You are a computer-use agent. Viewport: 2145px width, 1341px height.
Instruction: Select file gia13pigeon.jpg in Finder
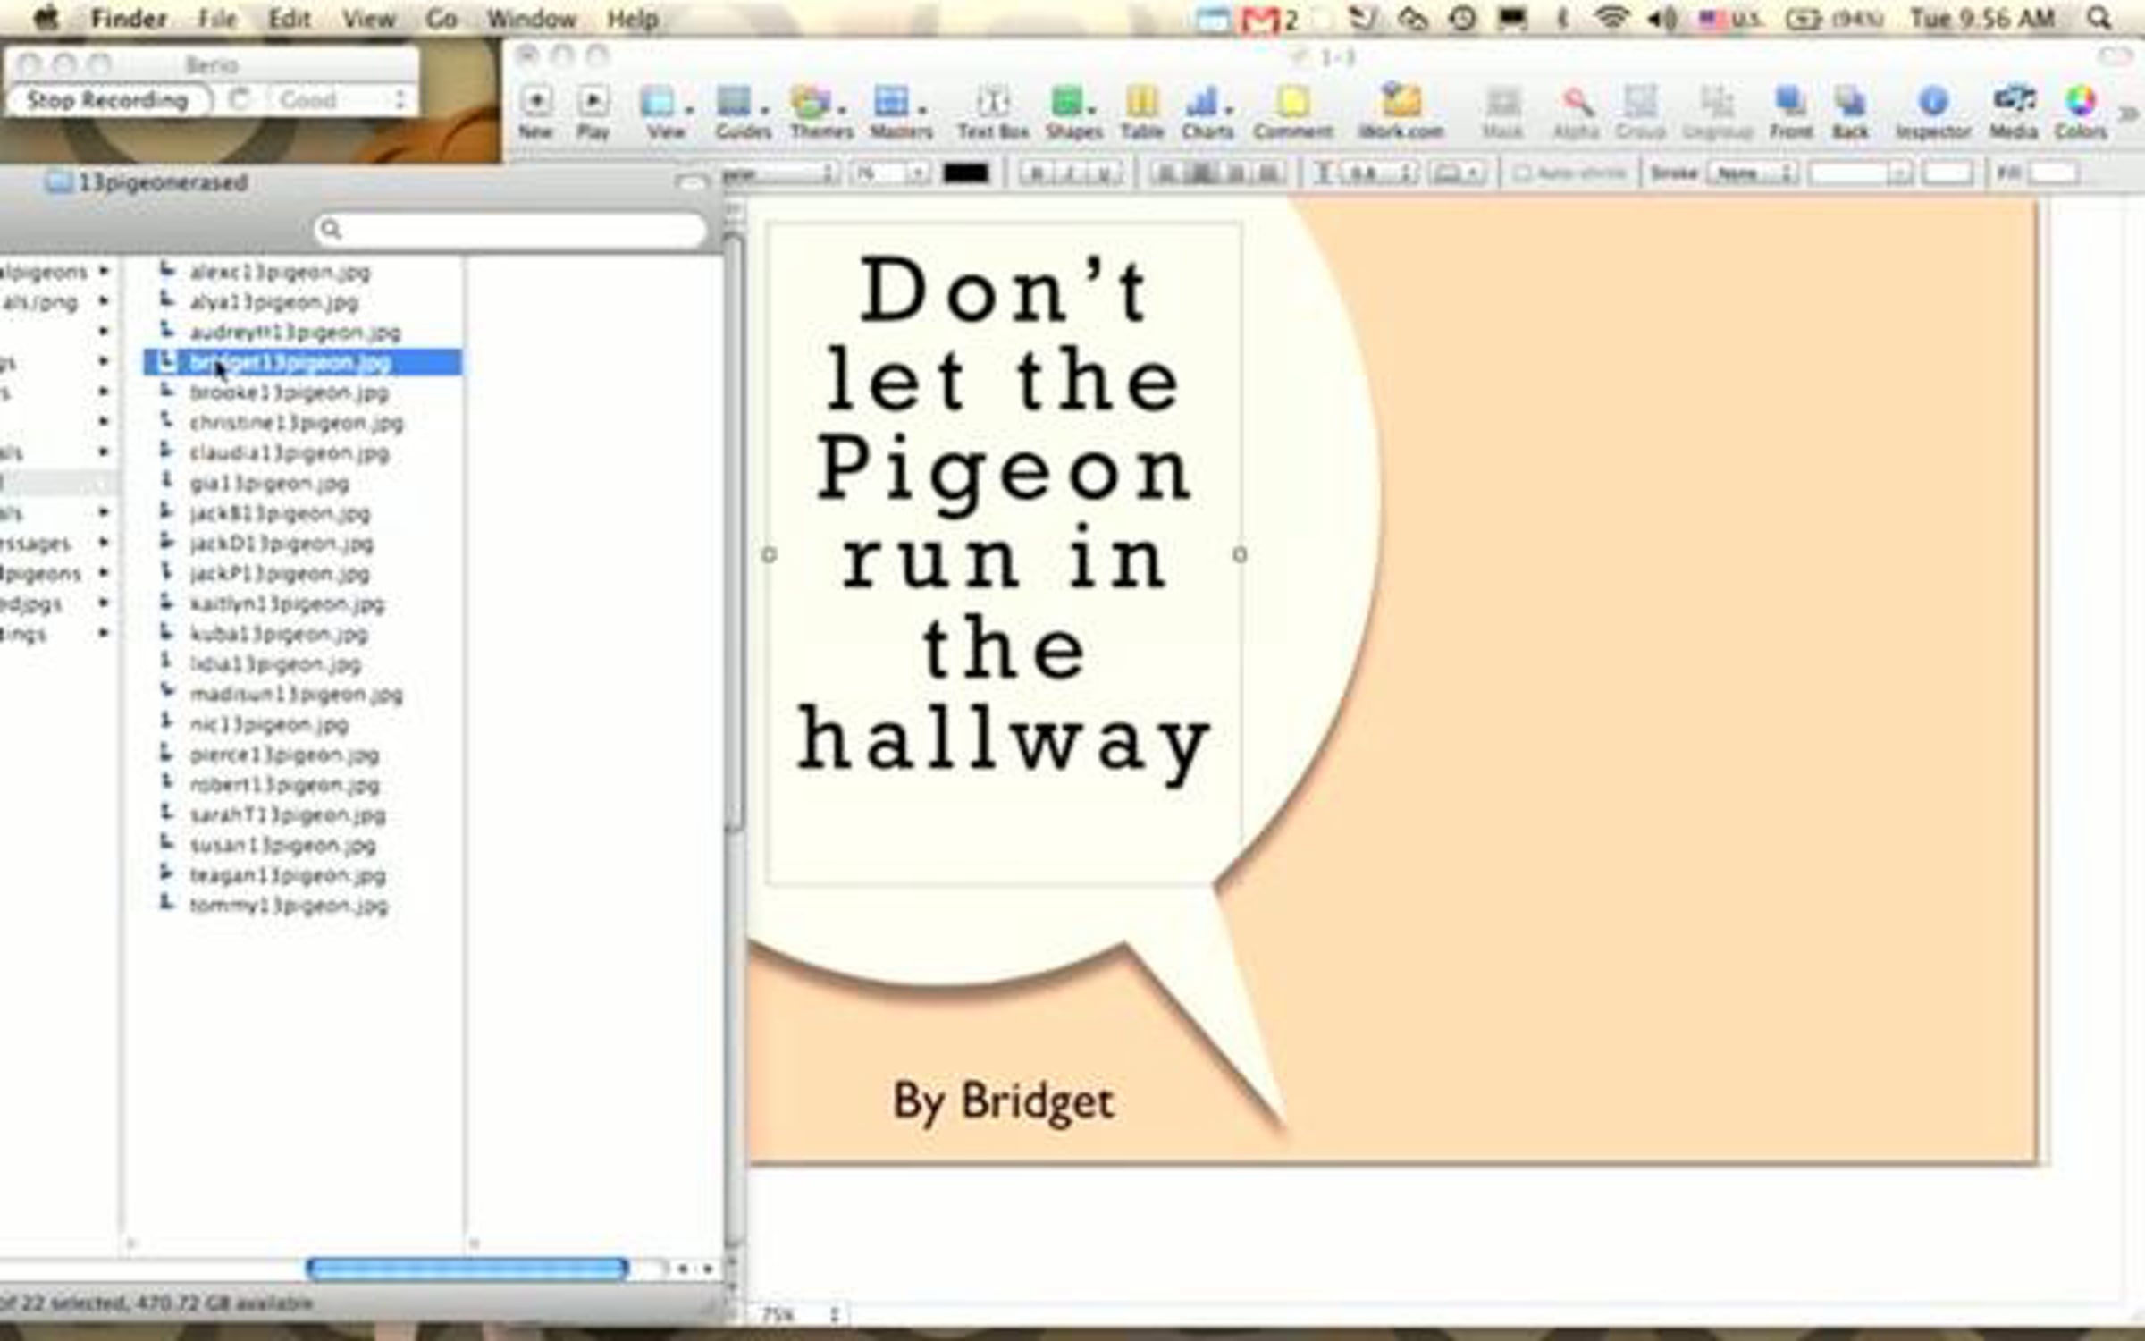tap(269, 483)
